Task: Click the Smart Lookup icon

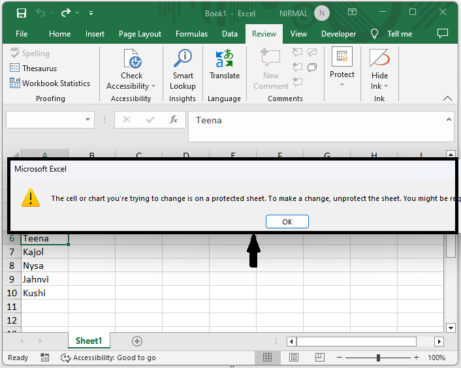Action: (x=183, y=59)
